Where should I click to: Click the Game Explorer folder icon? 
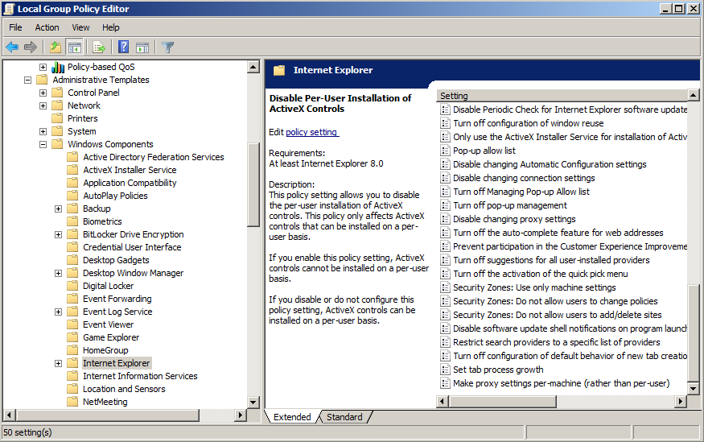pyautogui.click(x=72, y=337)
